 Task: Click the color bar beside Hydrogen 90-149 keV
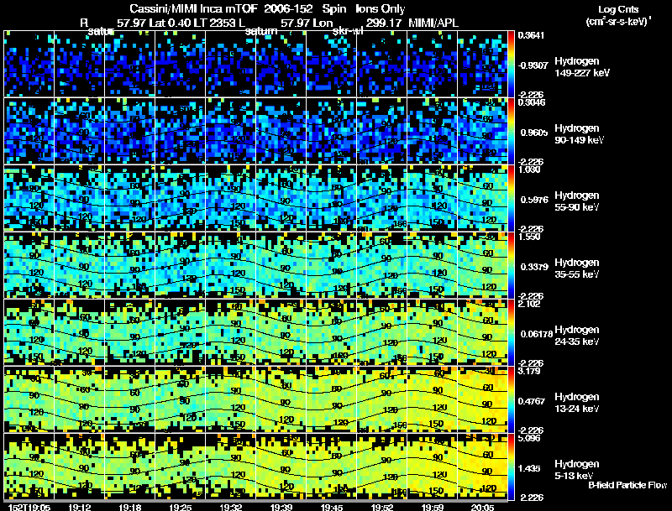click(511, 131)
